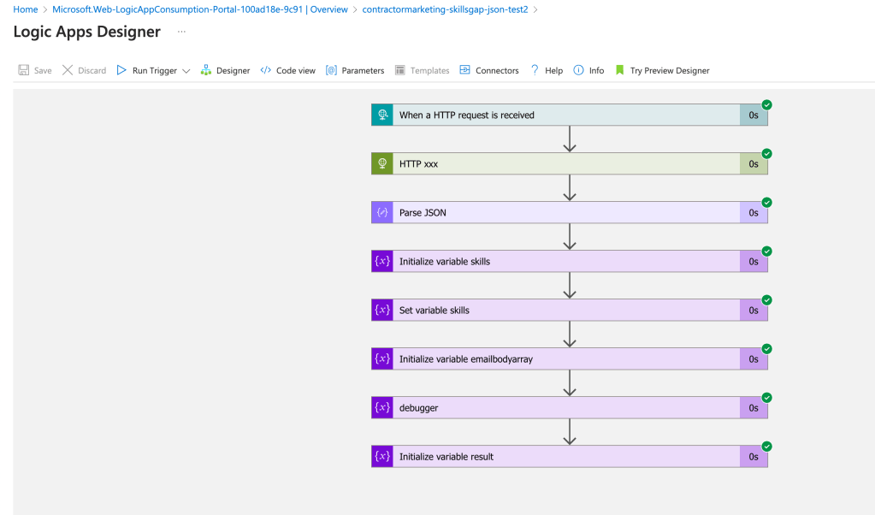Expand the HTTP xxx step
This screenshot has height=515, width=875.
coord(569,163)
